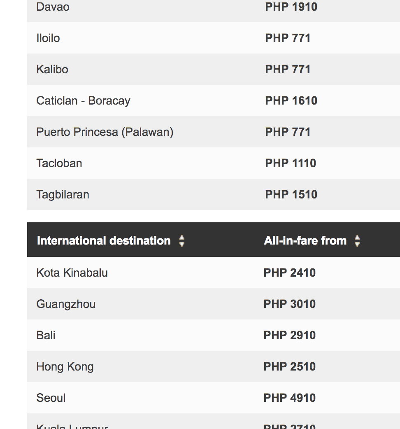
Task: Click the PHP 1610 fare
Action: 291,101
